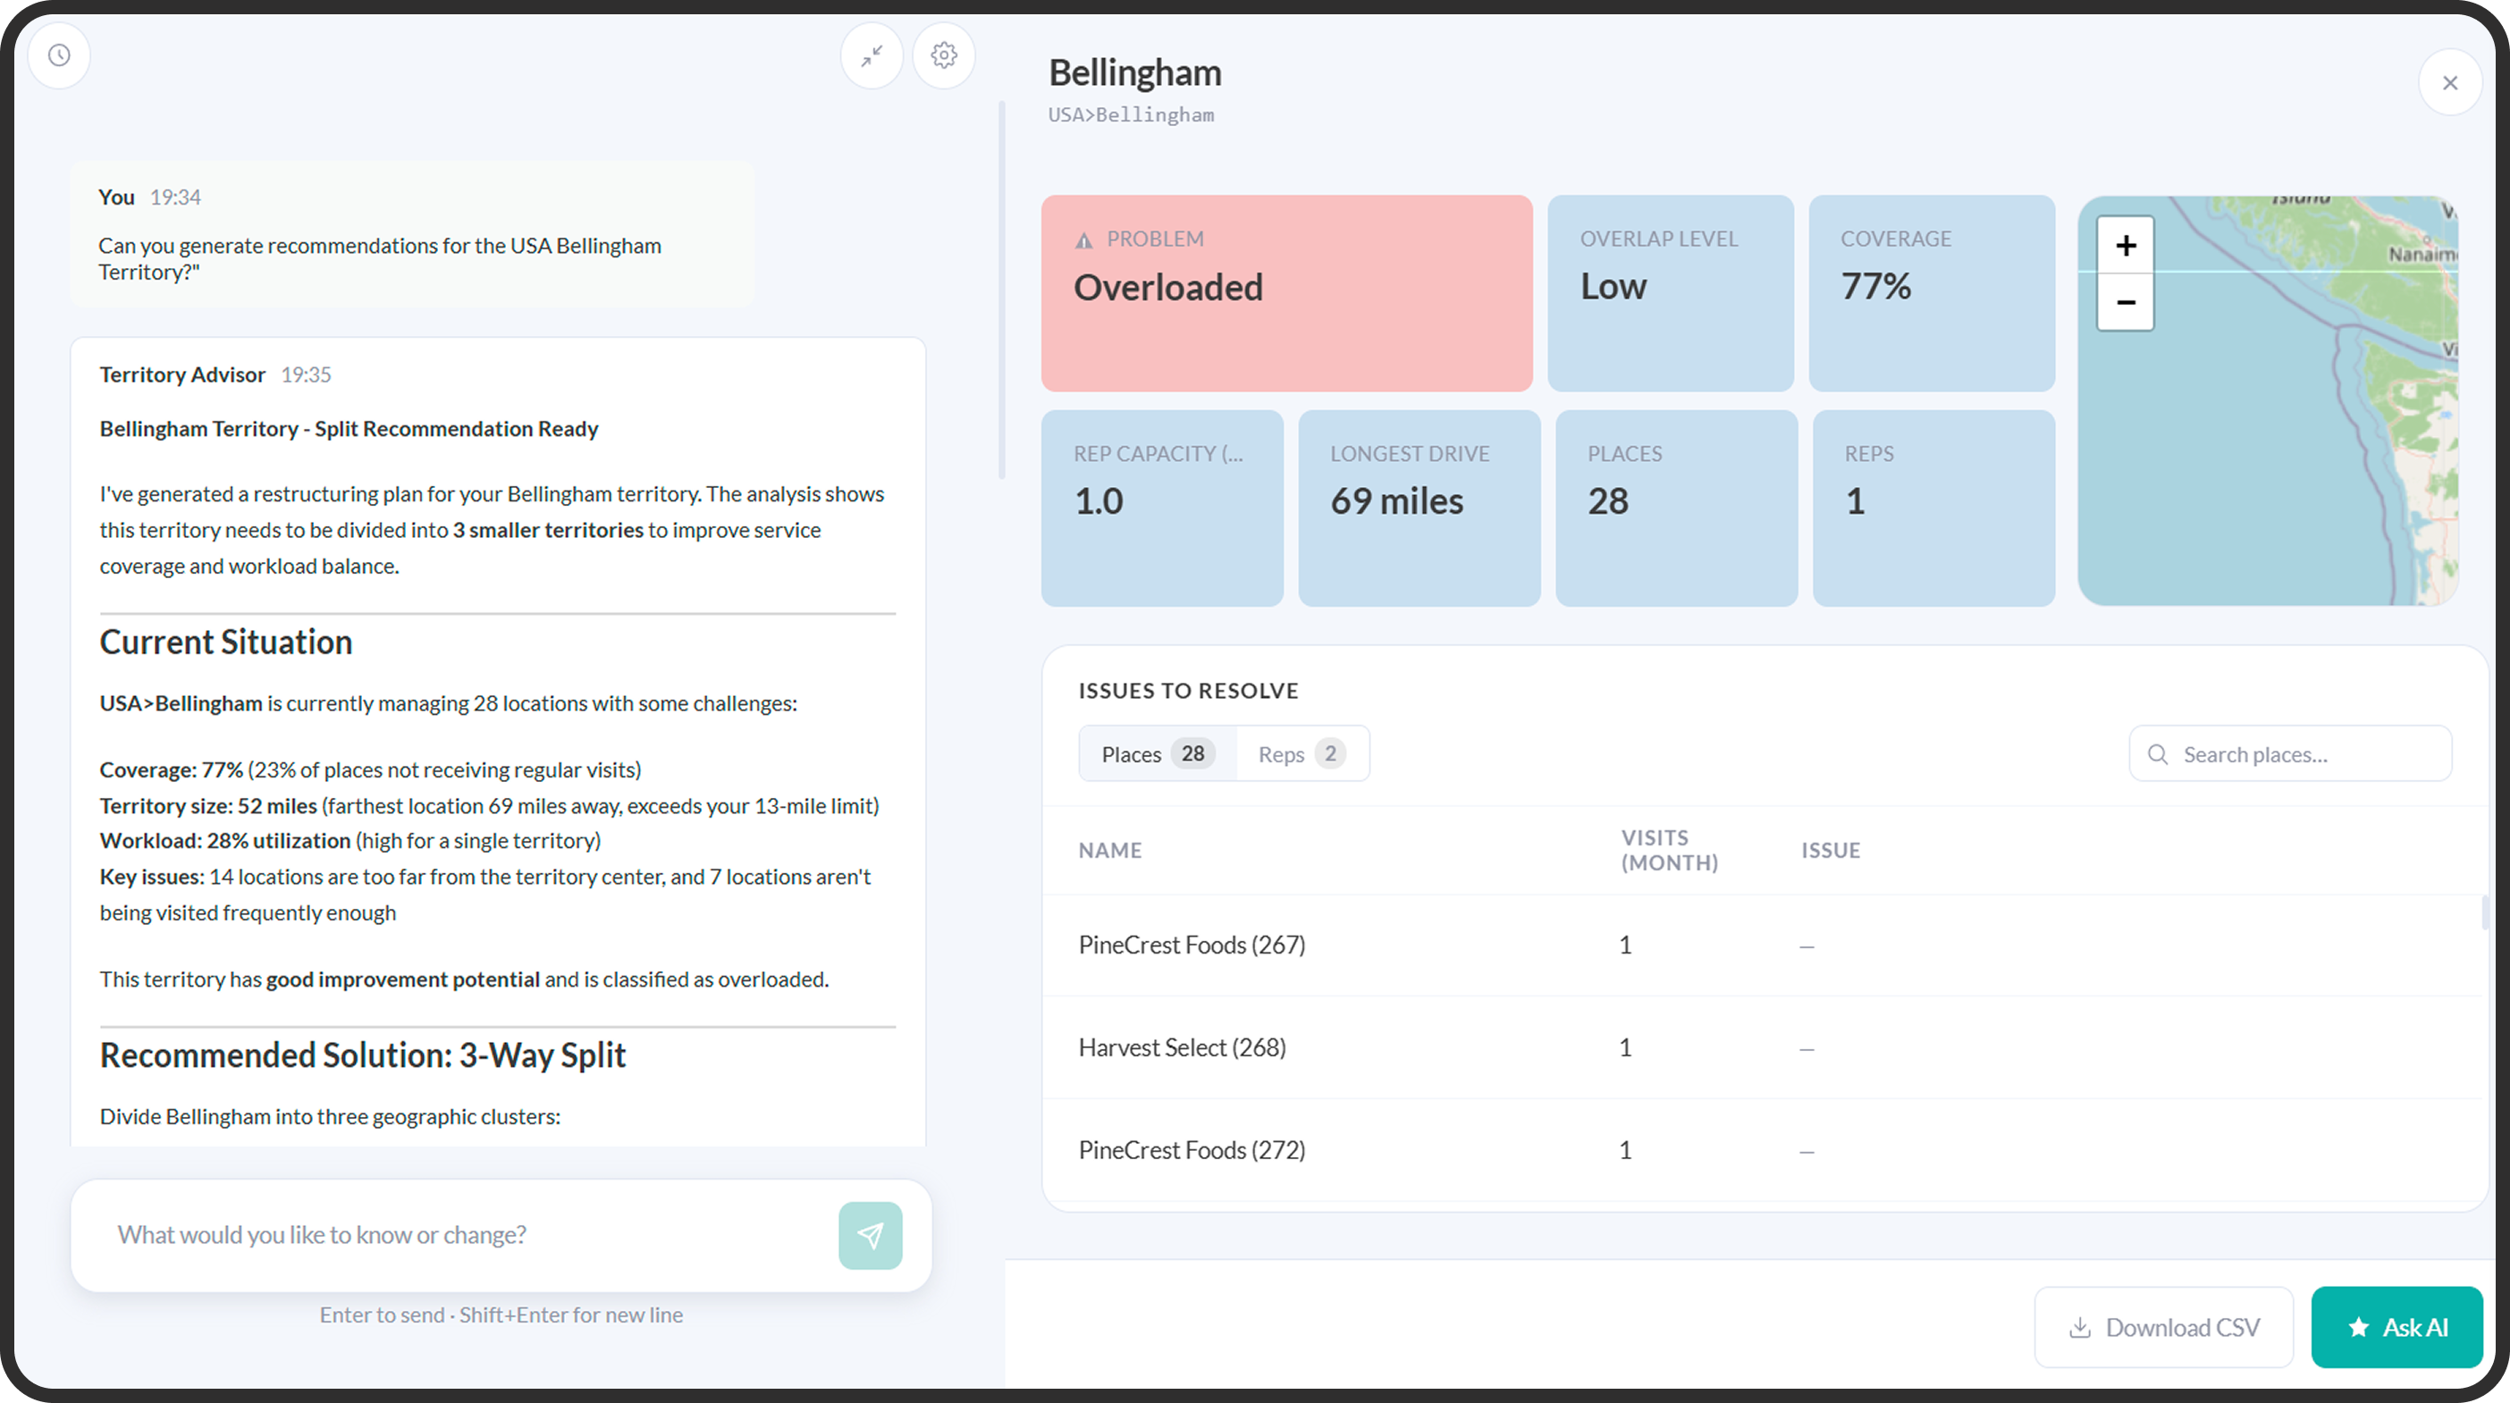
Task: Click the NAME column header
Action: pyautogui.click(x=1110, y=851)
